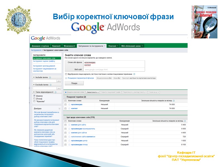Open help icon next to Exclude terms
223x167 pixels.
pos(50,85)
